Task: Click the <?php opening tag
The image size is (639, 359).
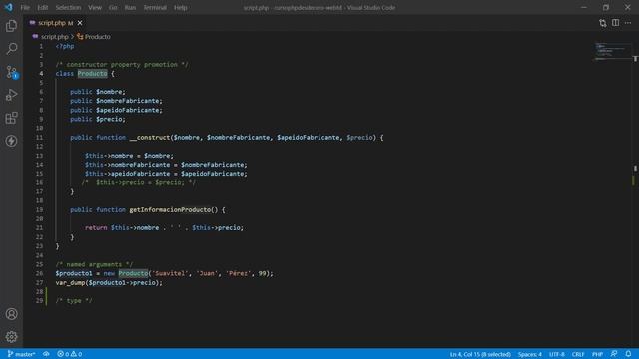Action: 65,46
